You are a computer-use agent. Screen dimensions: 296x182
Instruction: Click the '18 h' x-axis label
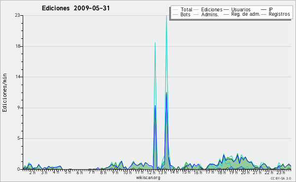(x=222, y=172)
